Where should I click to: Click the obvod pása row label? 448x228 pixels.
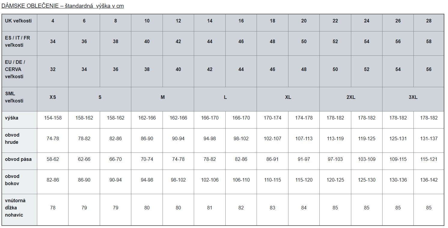click(x=19, y=161)
